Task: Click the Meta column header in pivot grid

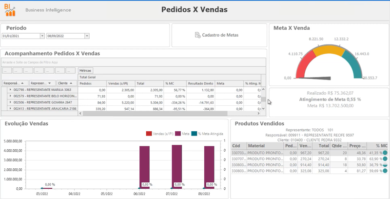Action: (x=229, y=83)
